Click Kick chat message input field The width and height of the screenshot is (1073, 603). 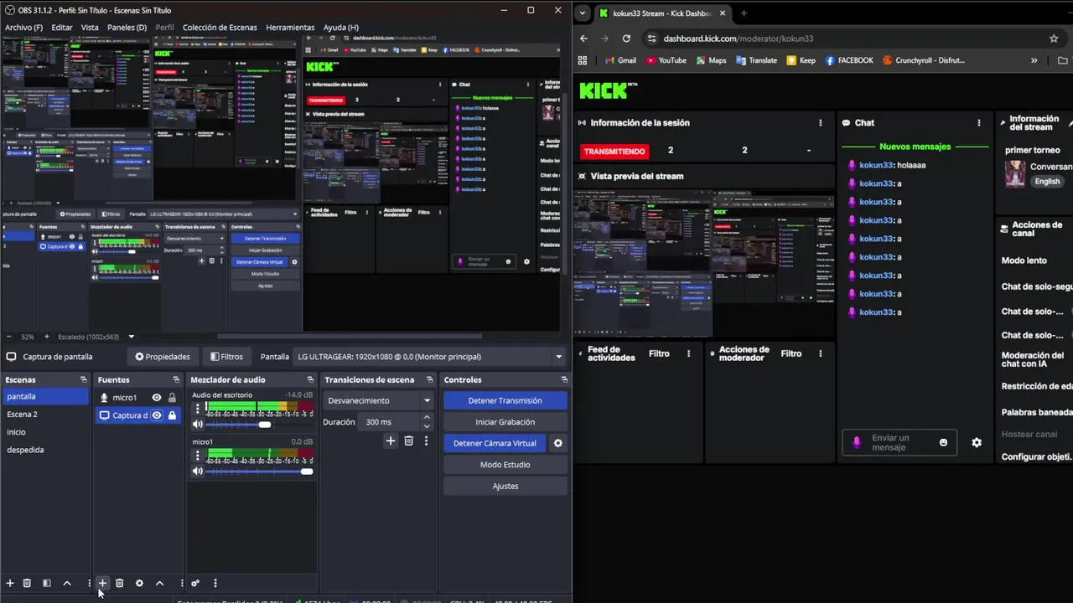900,442
